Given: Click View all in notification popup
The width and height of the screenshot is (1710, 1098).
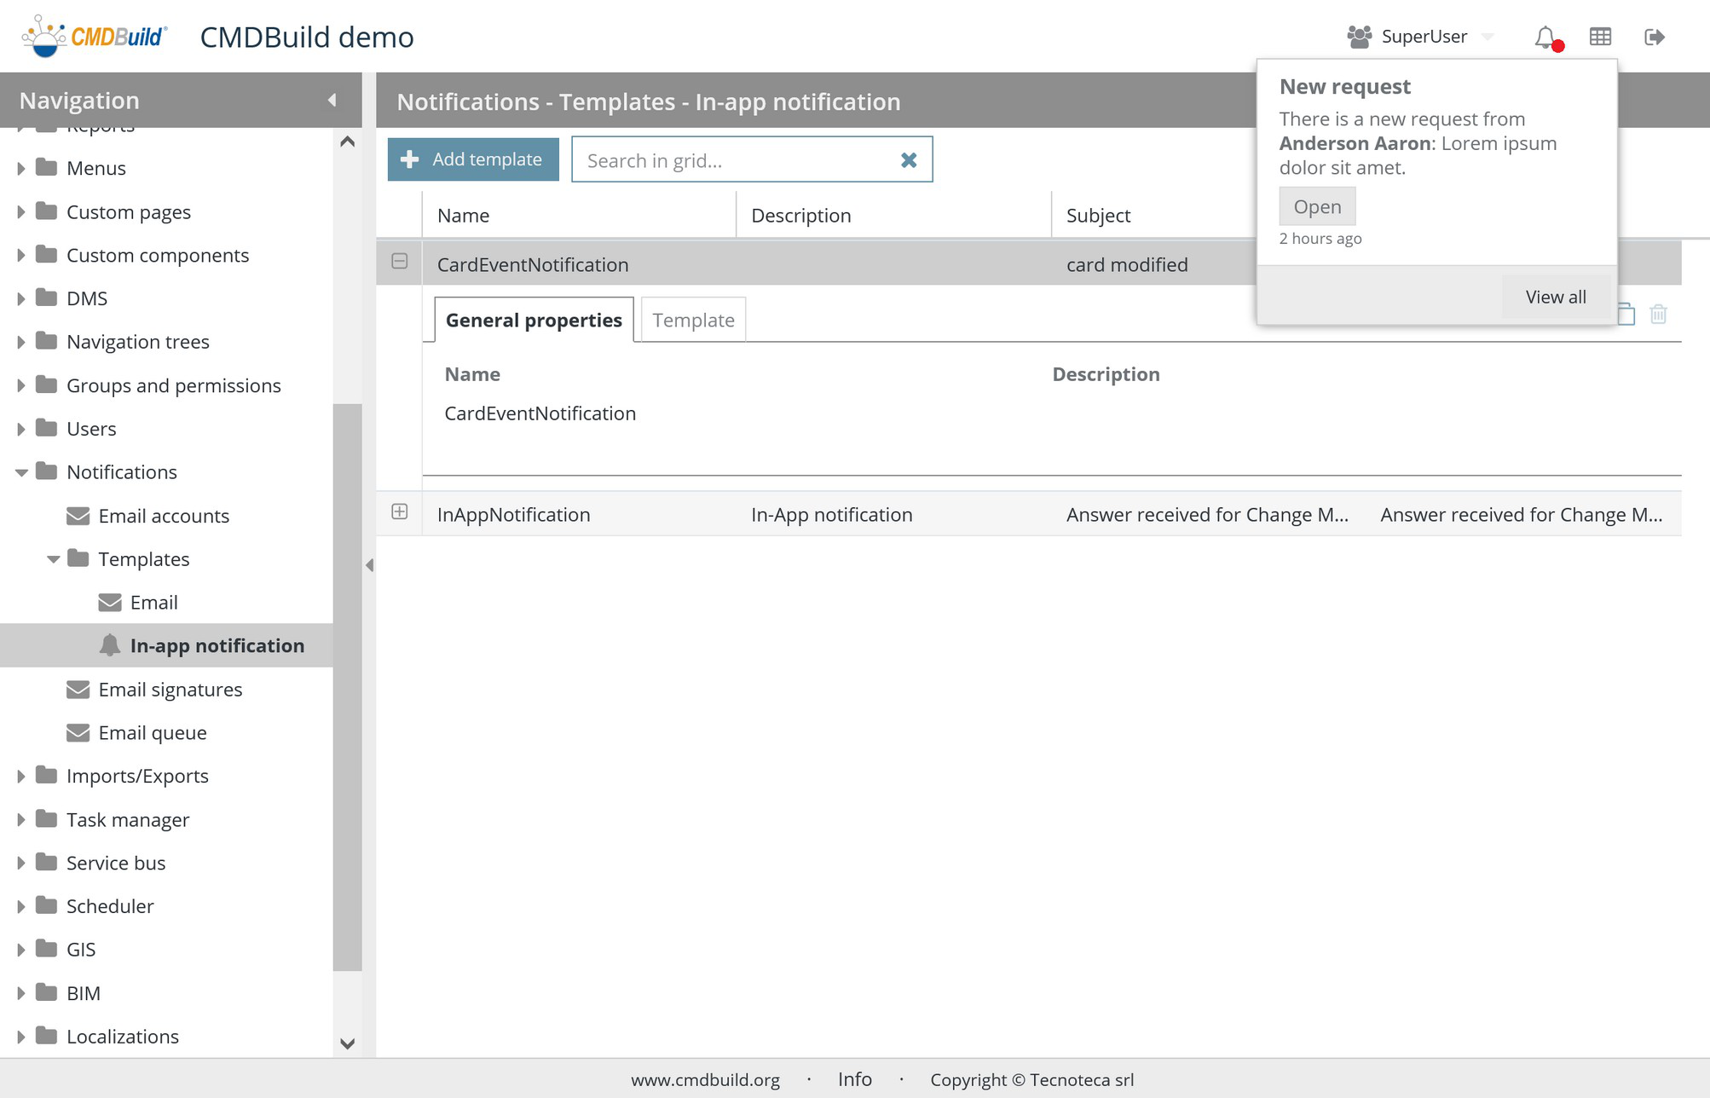Looking at the screenshot, I should point(1555,297).
